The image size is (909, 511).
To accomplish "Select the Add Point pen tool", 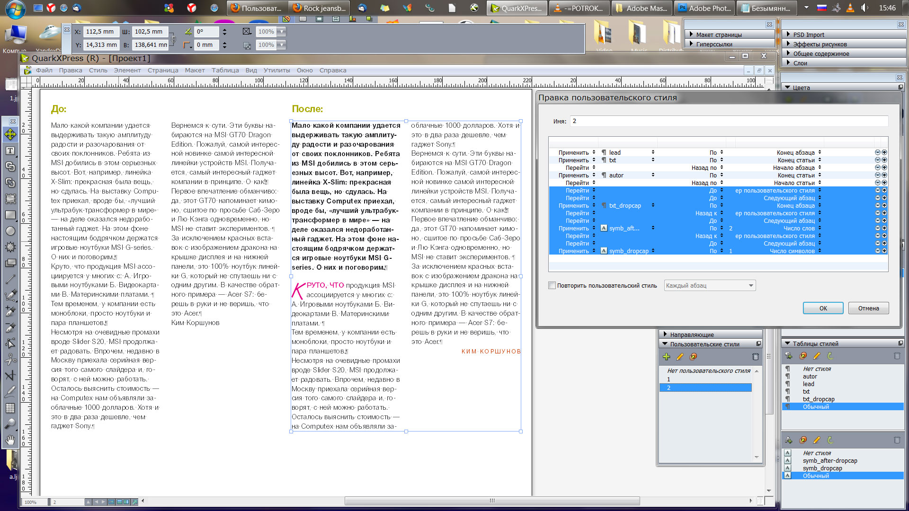I will (x=10, y=311).
